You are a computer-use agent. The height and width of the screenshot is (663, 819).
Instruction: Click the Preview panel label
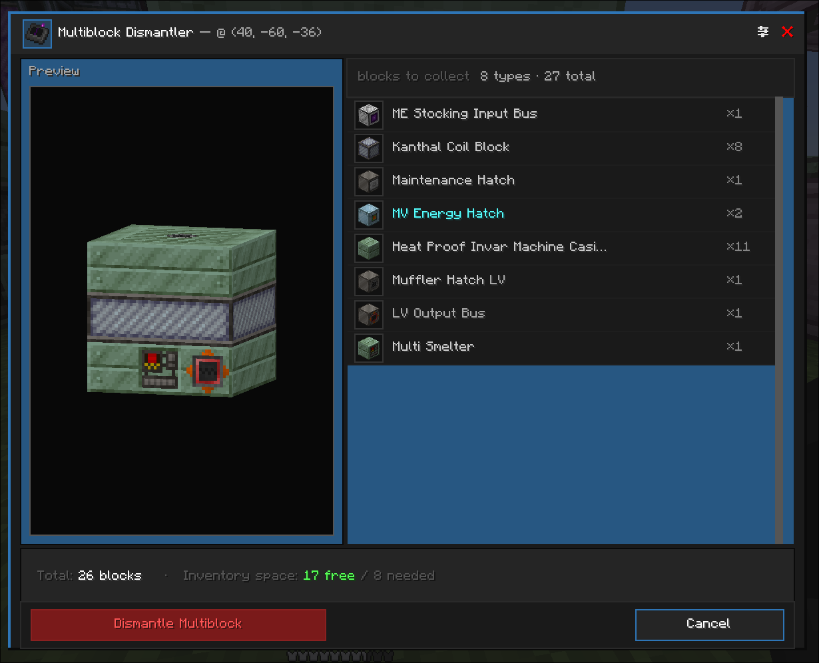click(54, 71)
